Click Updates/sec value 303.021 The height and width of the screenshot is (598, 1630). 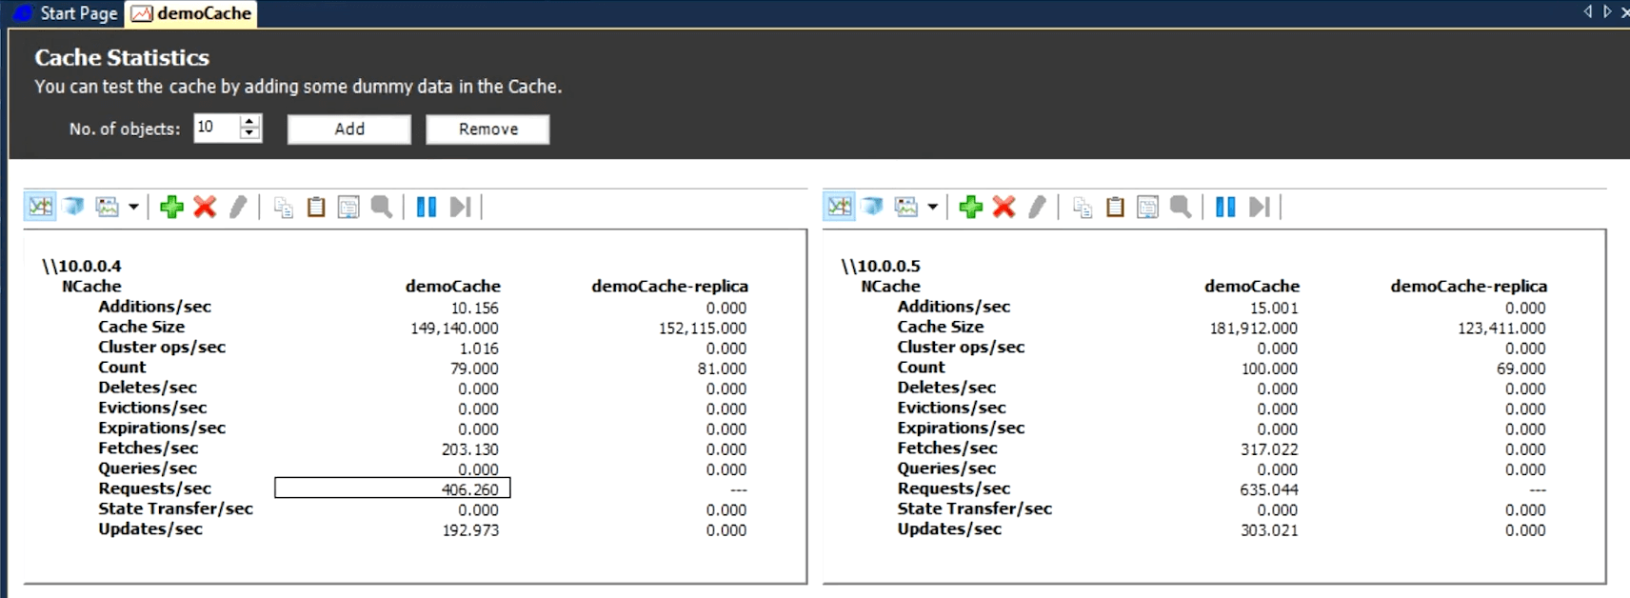click(1269, 530)
